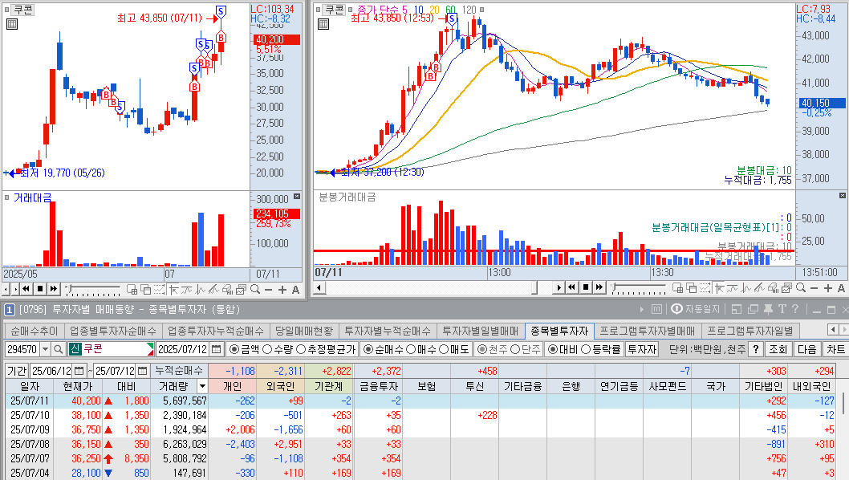Viewport: 849px width, 480px height.
Task: Pin the 투자자별 매매동향 window
Action: (x=768, y=309)
